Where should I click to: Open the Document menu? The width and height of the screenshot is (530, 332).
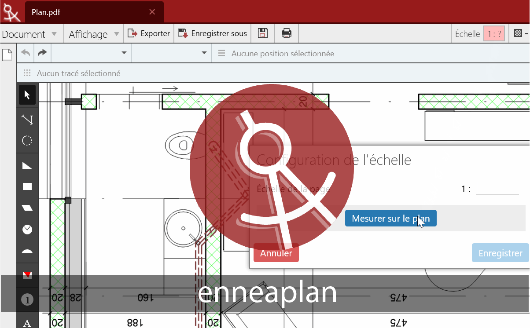point(29,34)
